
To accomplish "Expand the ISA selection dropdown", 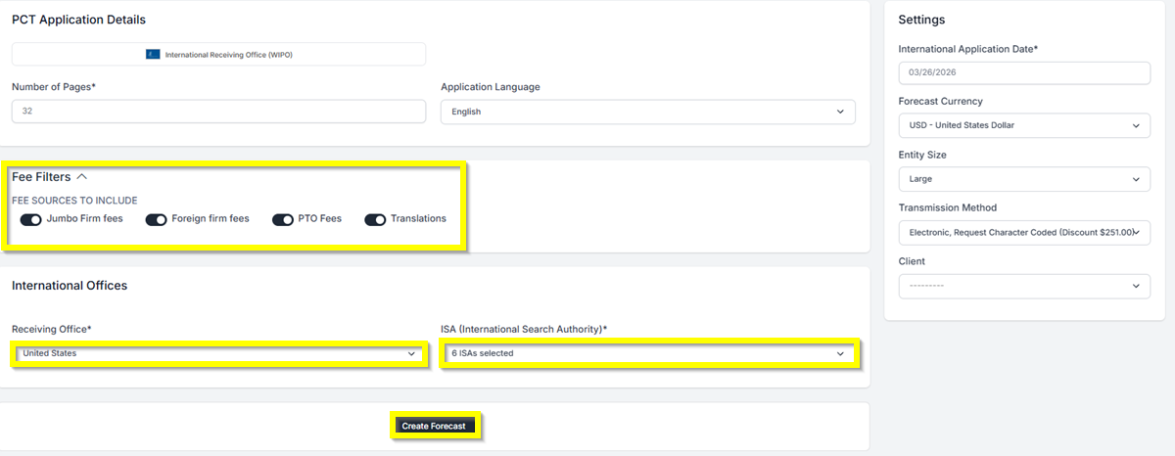I will point(648,353).
